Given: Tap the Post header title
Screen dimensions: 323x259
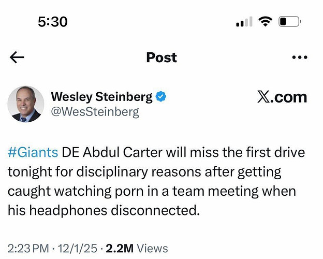Looking at the screenshot, I should 162,57.
